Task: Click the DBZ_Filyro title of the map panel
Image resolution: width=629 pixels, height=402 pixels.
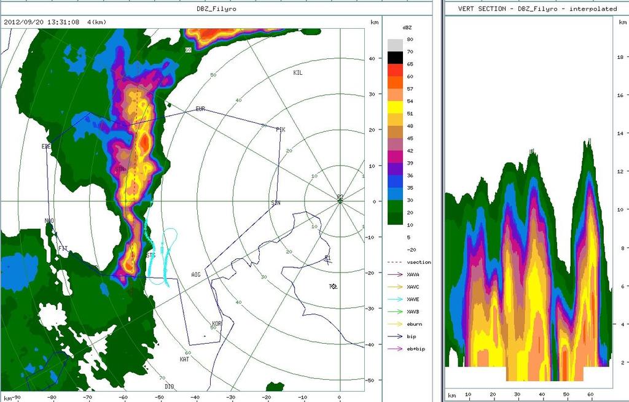Action: coord(216,9)
